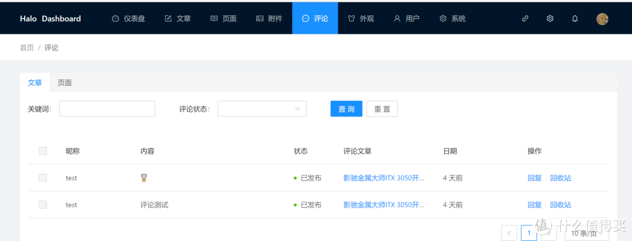Click the 日期 column header

point(450,151)
